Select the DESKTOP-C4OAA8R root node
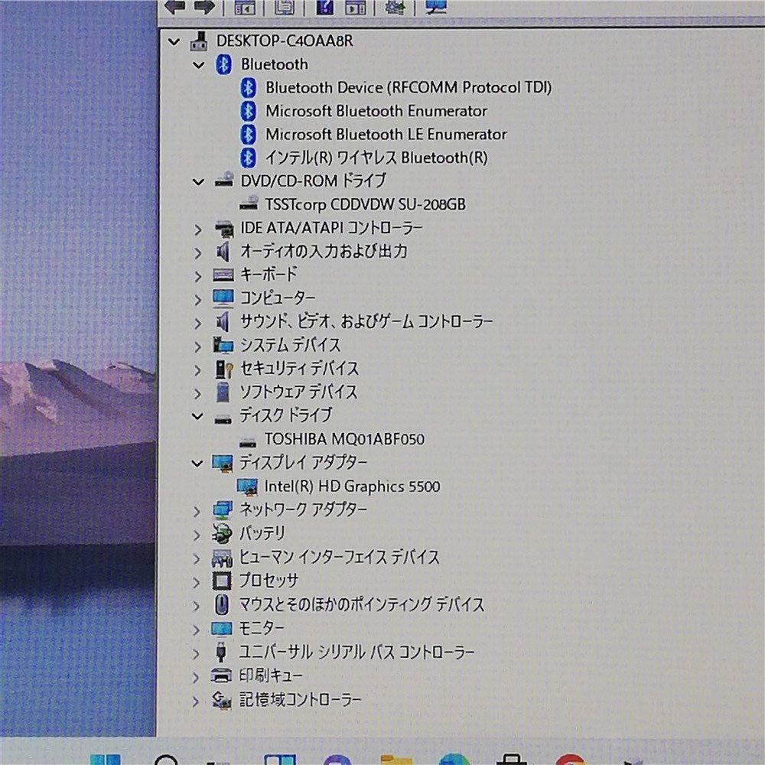 click(285, 41)
